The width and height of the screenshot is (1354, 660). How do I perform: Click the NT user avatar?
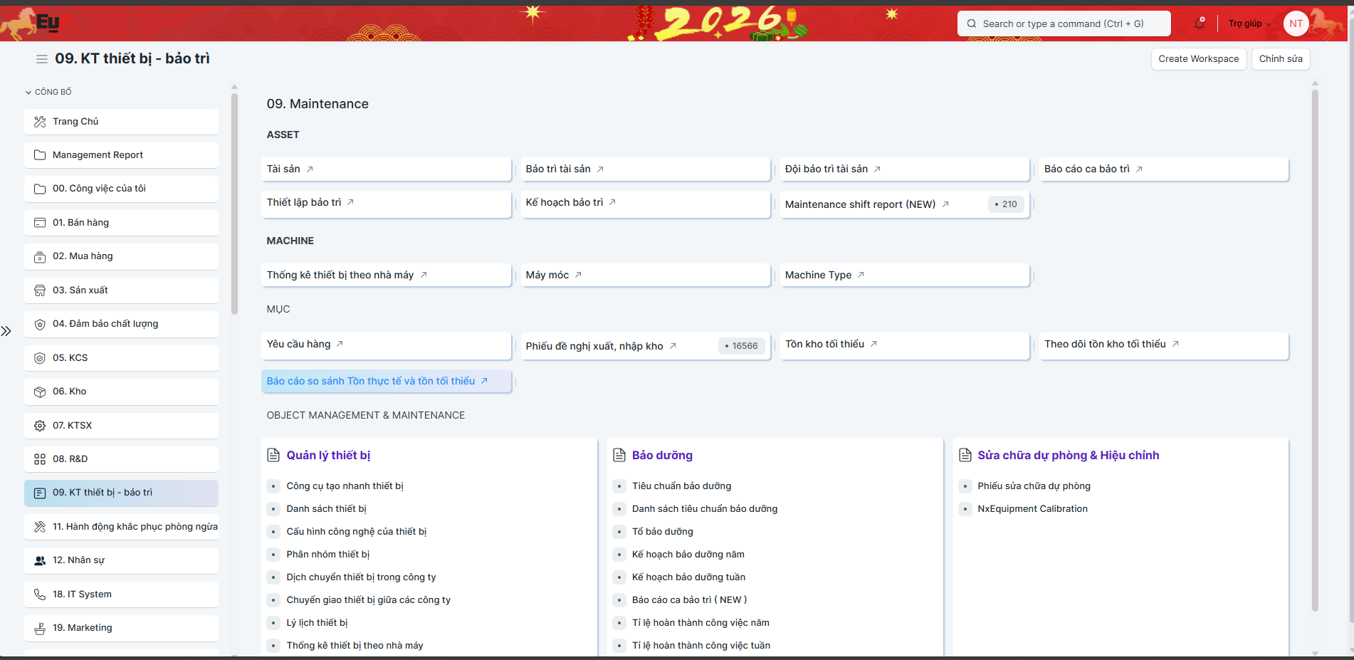click(1296, 23)
